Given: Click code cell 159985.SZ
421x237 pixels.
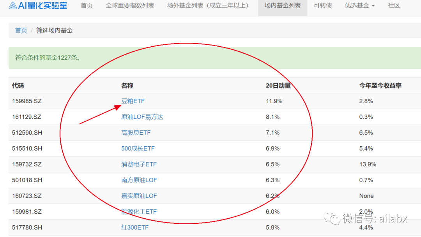Looking at the screenshot, I should point(27,101).
